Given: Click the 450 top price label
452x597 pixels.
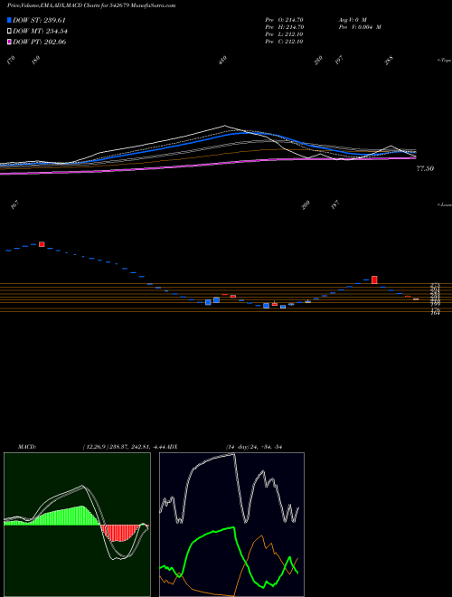Looking at the screenshot, I should coord(223,60).
